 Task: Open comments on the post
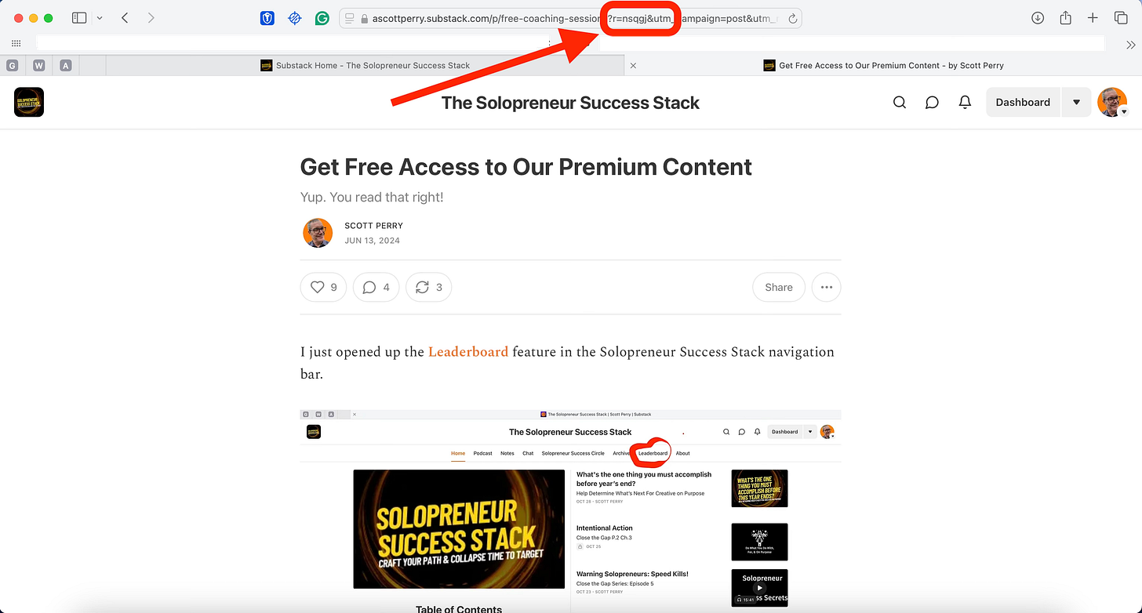pyautogui.click(x=376, y=288)
